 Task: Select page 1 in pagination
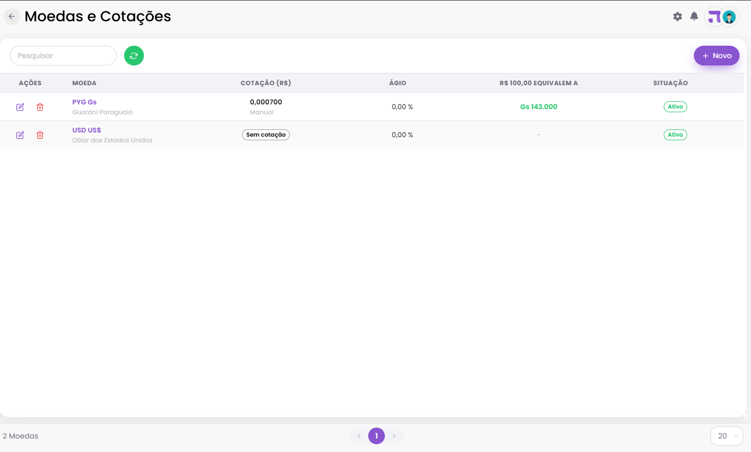coord(377,436)
